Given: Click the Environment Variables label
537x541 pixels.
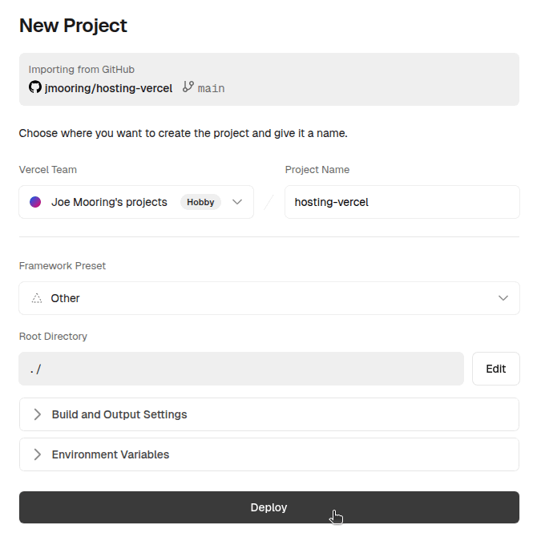Looking at the screenshot, I should tap(111, 454).
